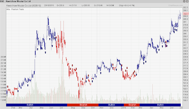
Task: Click the minus zoom-out icon in title bar
Action: point(184,1)
